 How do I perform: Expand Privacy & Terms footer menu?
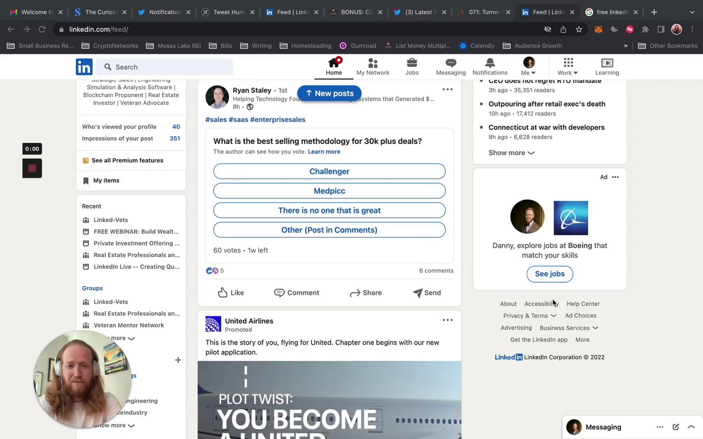point(529,316)
